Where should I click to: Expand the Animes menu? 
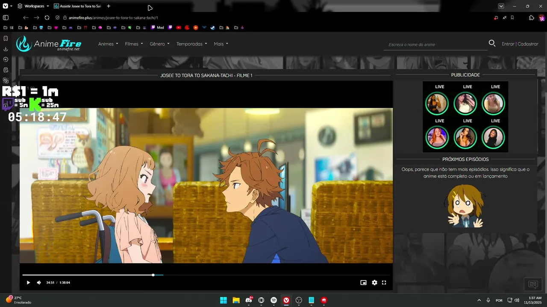pos(108,44)
